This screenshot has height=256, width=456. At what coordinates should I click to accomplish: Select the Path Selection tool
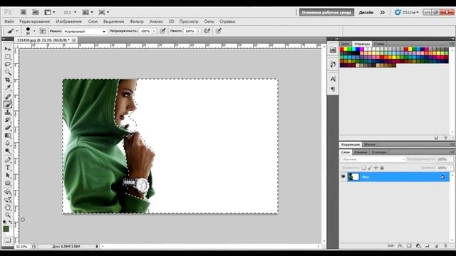click(x=8, y=176)
